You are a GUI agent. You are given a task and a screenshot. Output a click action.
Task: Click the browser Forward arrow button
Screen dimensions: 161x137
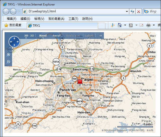[13, 11]
